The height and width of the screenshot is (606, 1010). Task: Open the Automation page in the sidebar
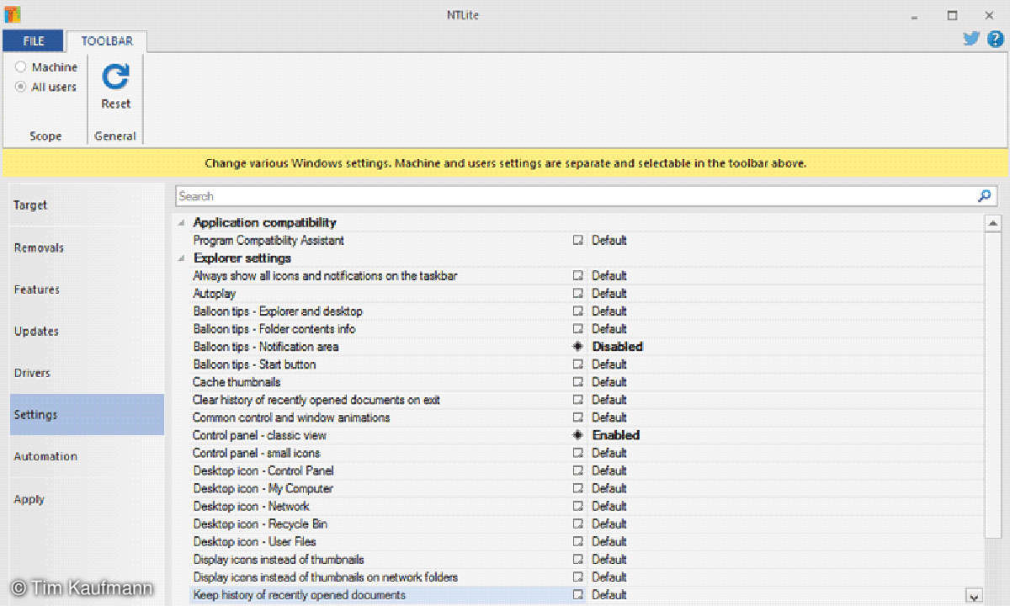pos(87,456)
